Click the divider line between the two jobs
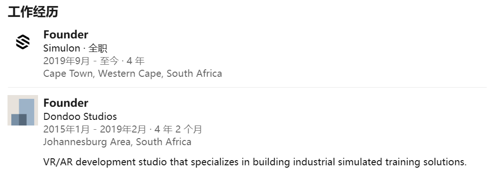This screenshot has height=177, width=498. pos(247,87)
